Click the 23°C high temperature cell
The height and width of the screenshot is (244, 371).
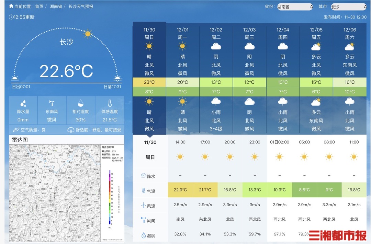click(x=149, y=82)
